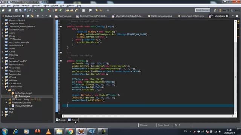Click the New Java Class toolbar icon
Image resolution: width=241 pixels, height=135 pixels.
(61, 10)
